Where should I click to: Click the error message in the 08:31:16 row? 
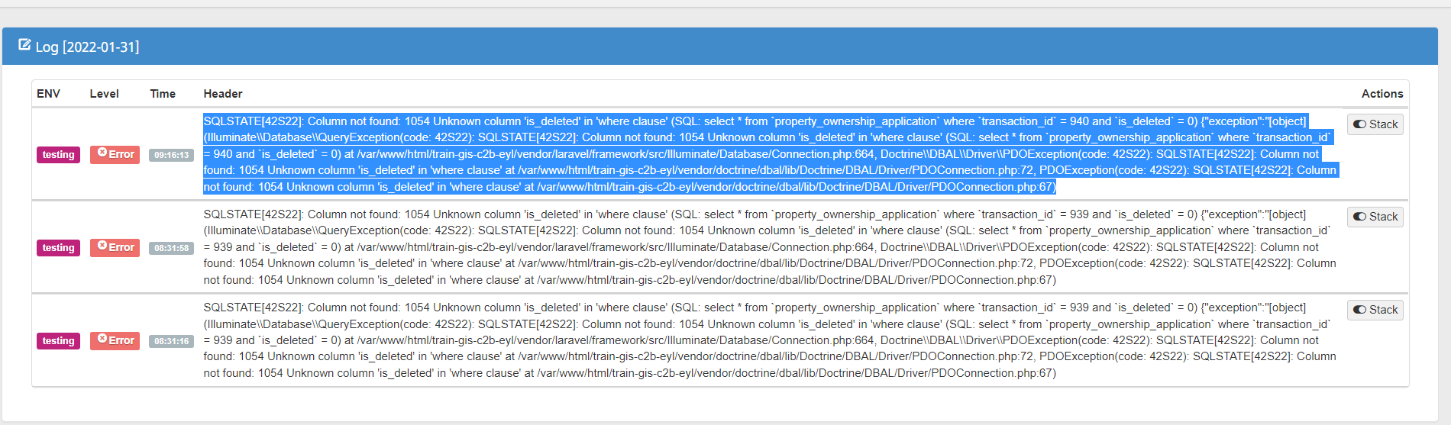[x=770, y=340]
